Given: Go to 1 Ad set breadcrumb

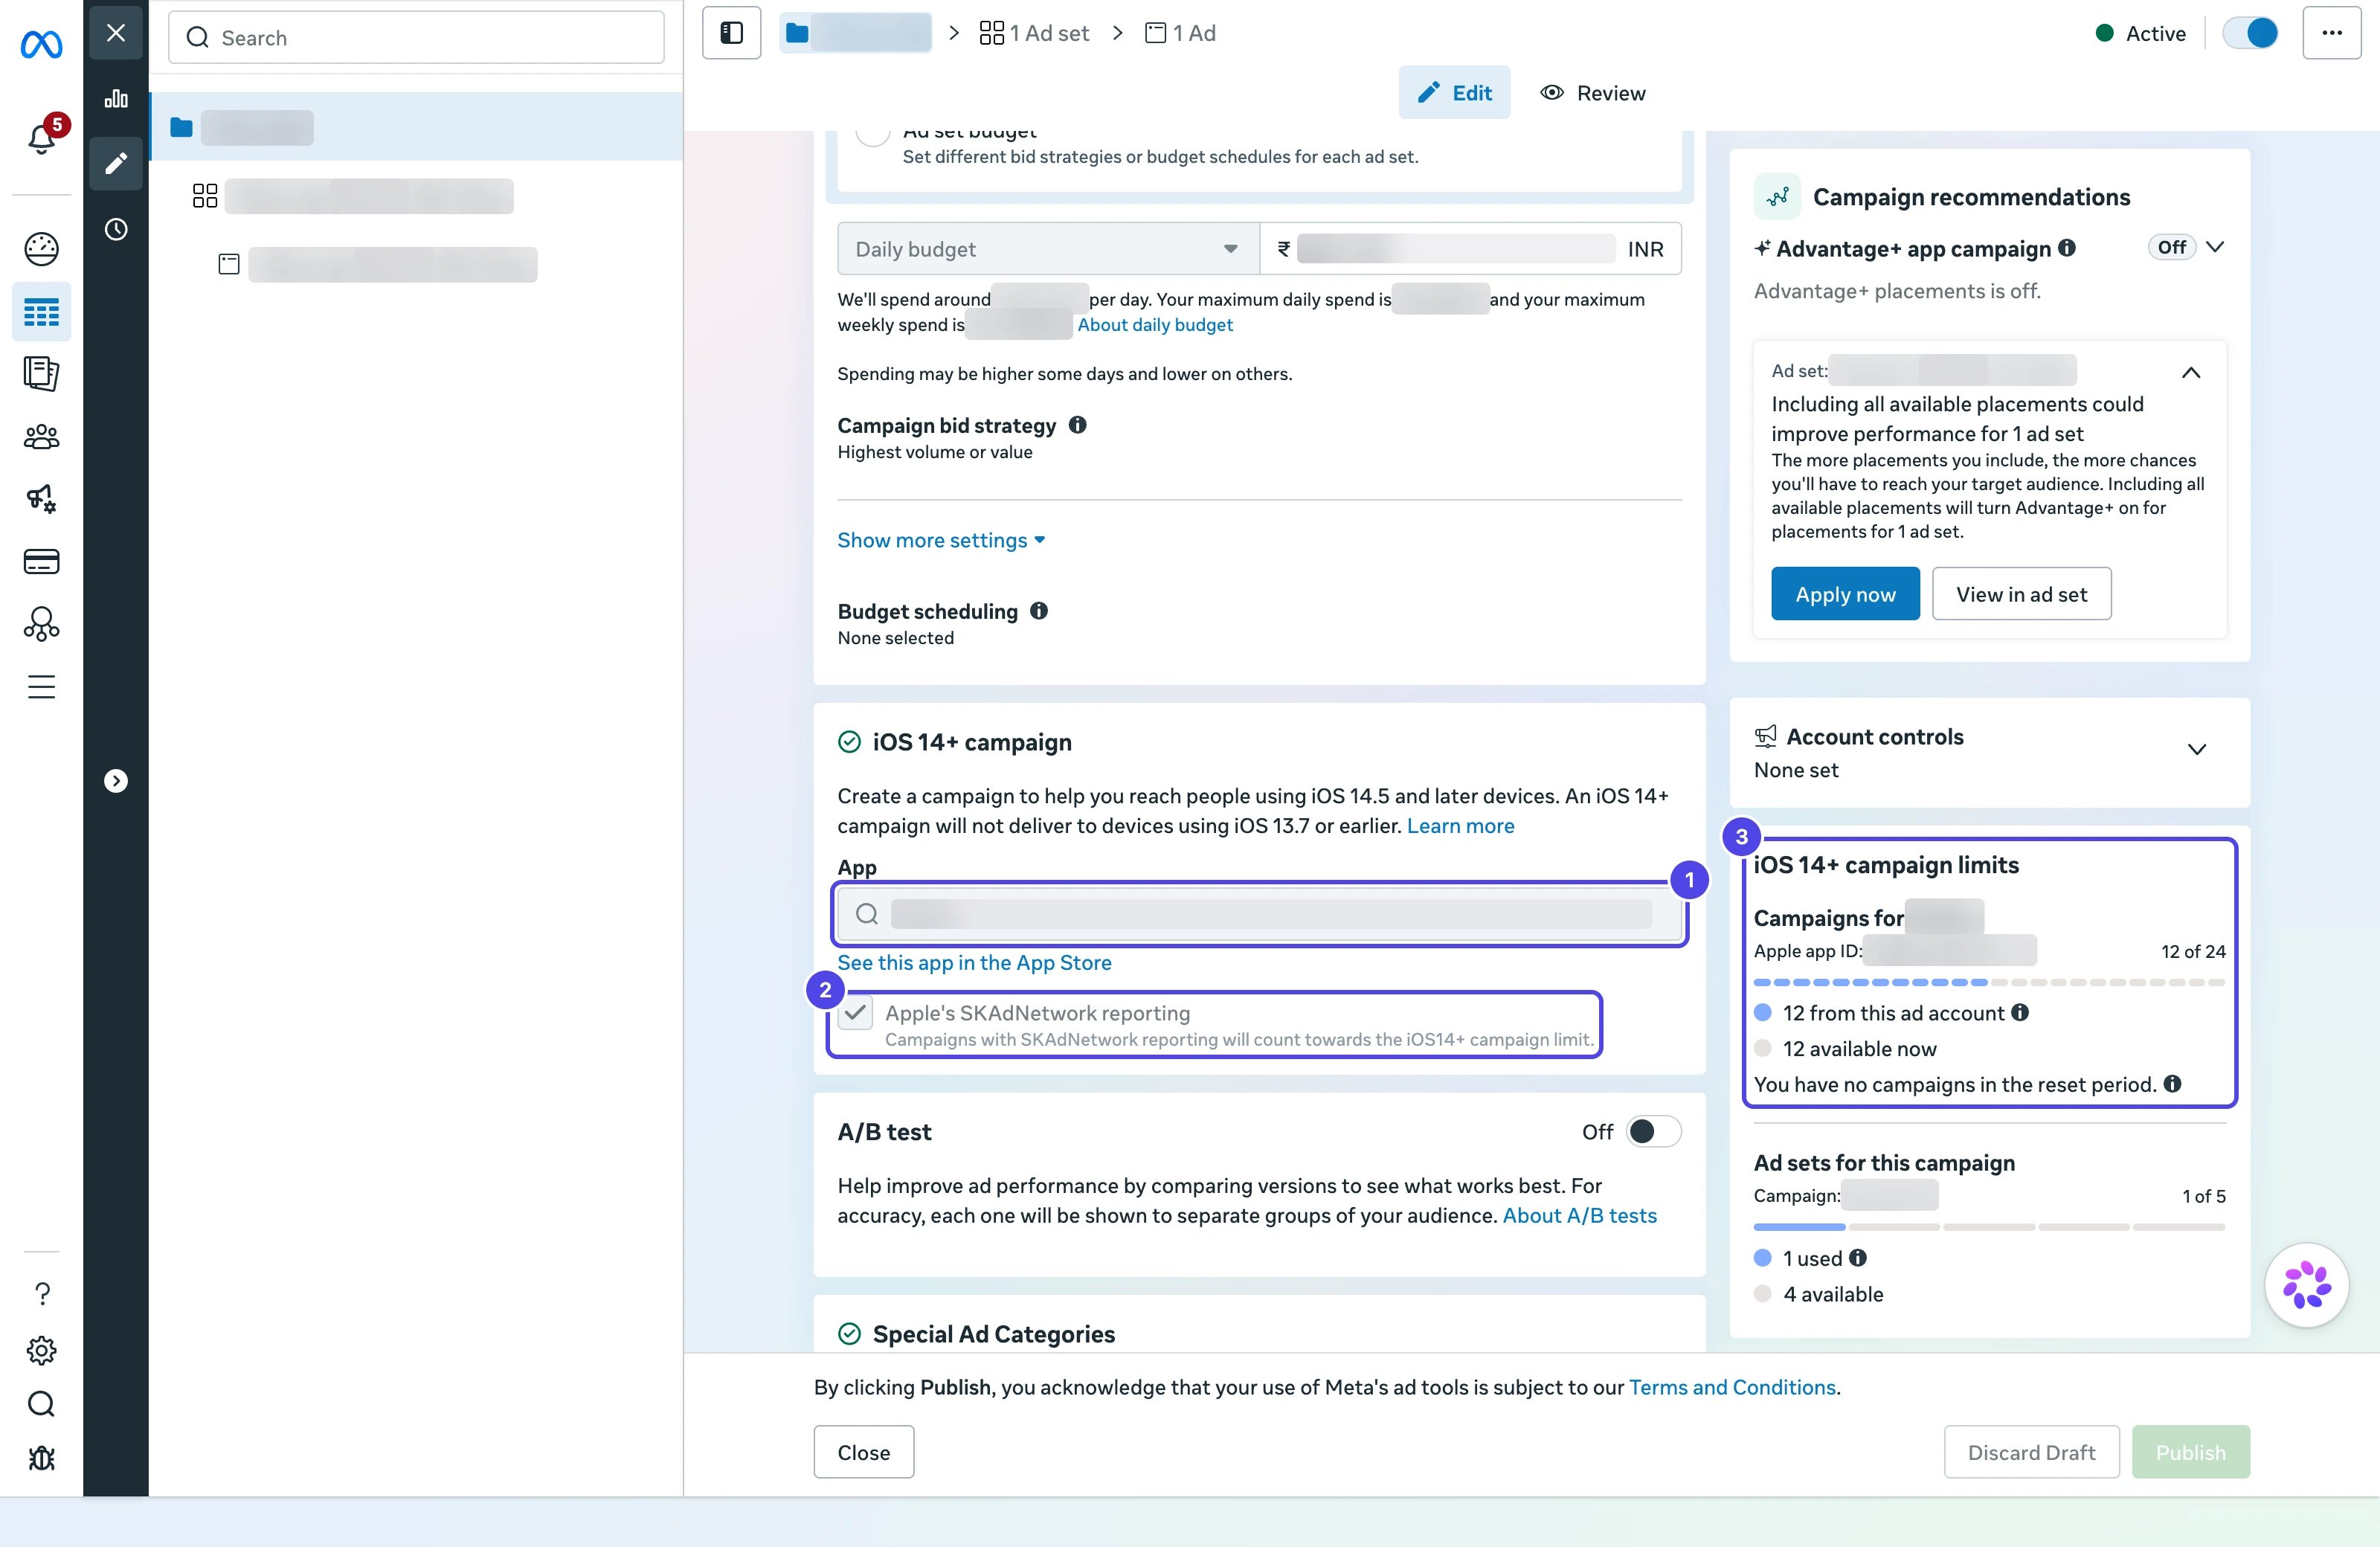Looking at the screenshot, I should (1034, 33).
